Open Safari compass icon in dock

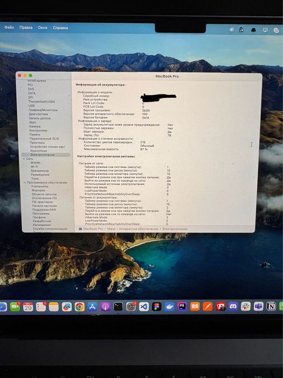(3, 307)
